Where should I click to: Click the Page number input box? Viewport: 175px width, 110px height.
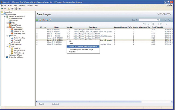(155, 24)
